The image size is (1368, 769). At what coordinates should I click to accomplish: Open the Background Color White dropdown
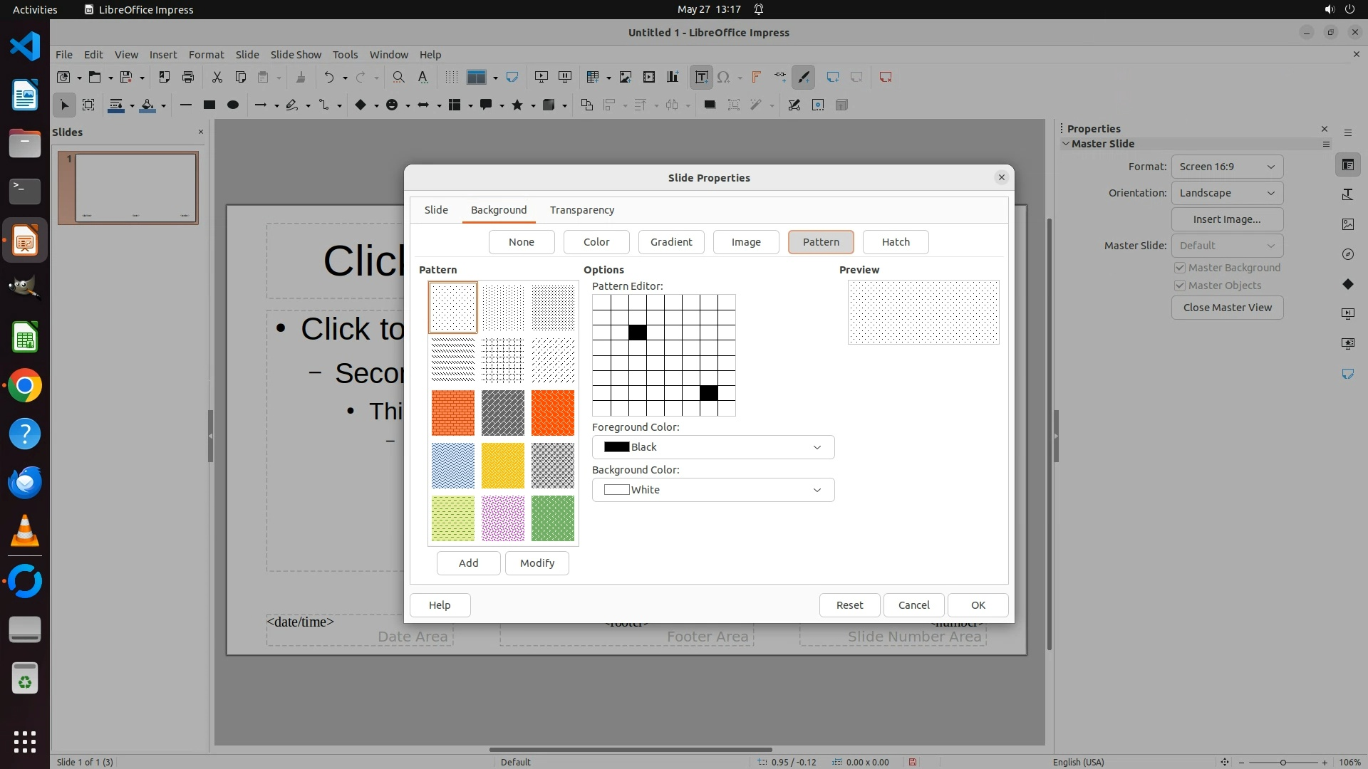(x=712, y=490)
